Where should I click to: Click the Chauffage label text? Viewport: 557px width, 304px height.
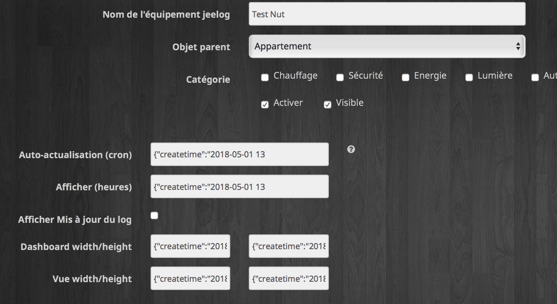pyautogui.click(x=295, y=76)
